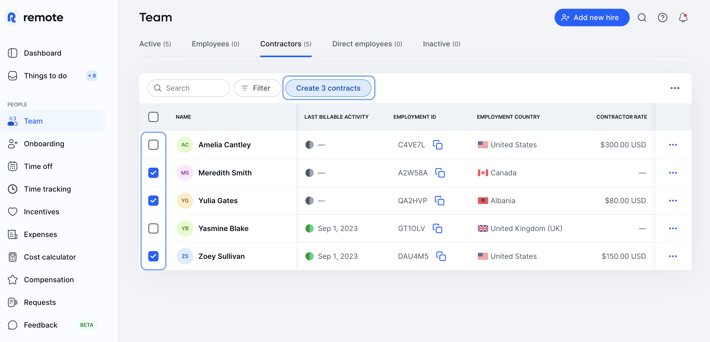Open Cost calculator in the sidebar

point(50,257)
